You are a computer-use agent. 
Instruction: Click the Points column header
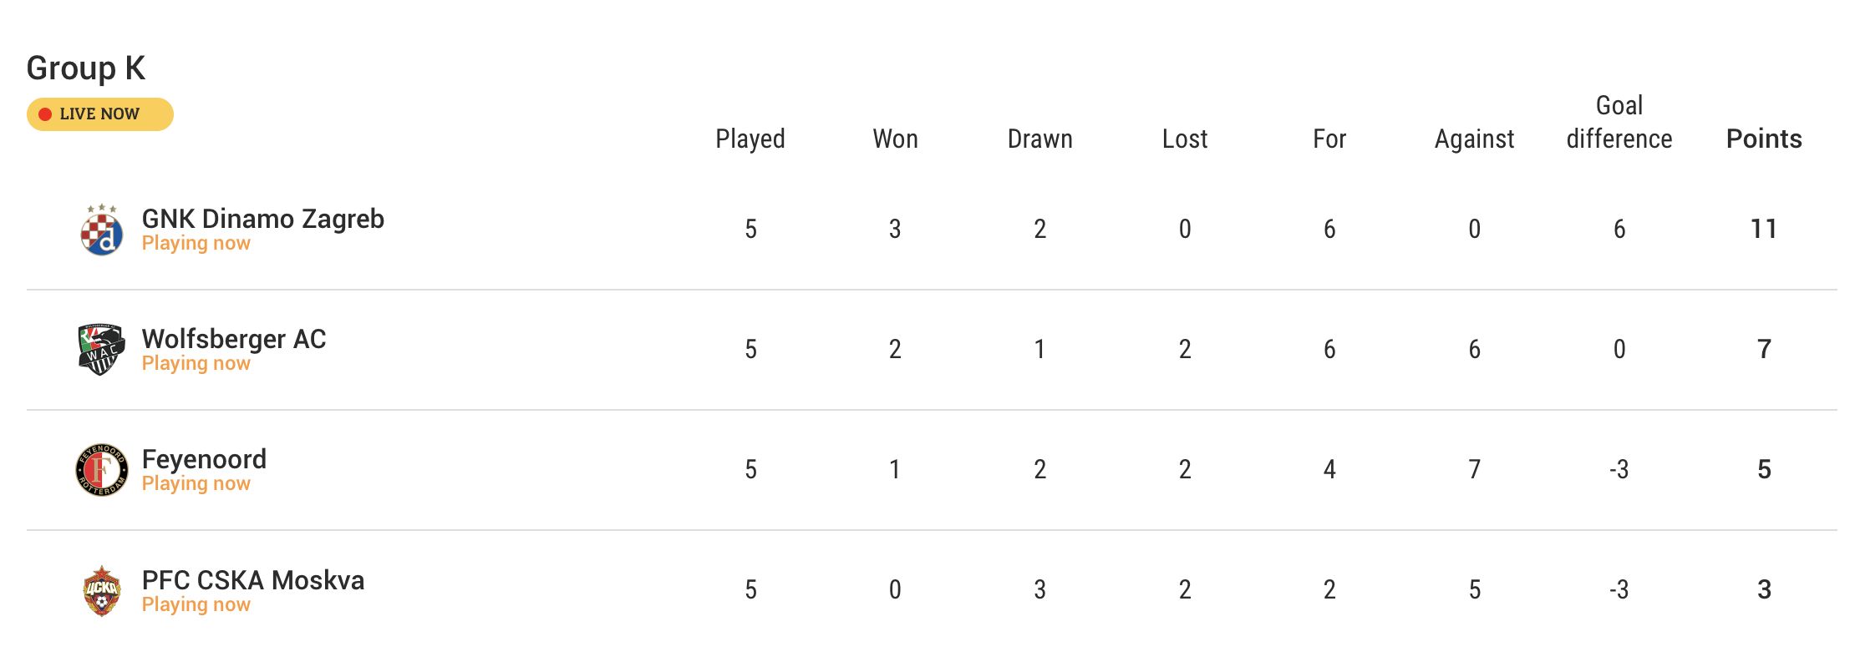tap(1763, 139)
